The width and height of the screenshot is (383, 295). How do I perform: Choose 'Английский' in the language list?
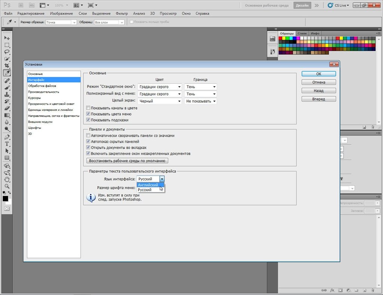(148, 185)
